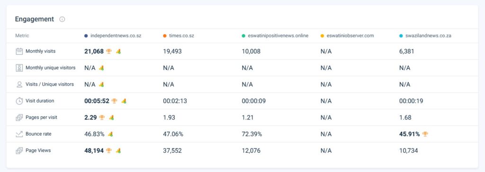Click the calendar icon for Monthly visits
This screenshot has height=172, width=485.
19,51
